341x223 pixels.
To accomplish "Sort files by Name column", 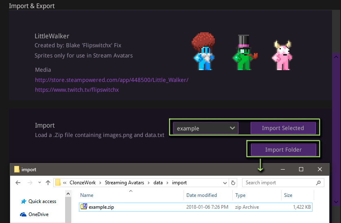I will (x=87, y=195).
